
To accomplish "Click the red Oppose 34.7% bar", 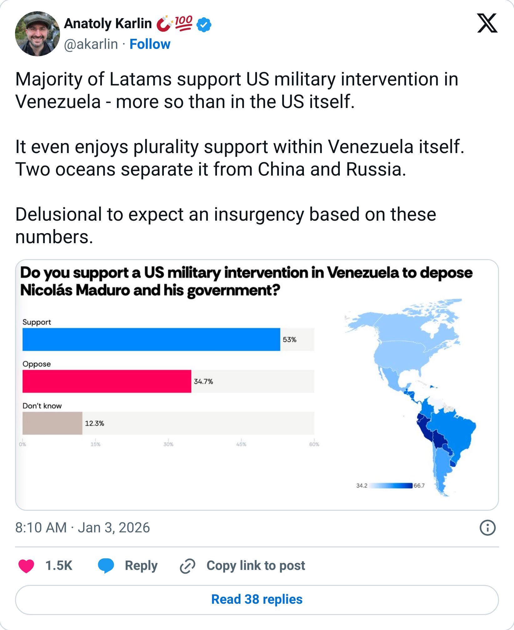I will point(107,381).
